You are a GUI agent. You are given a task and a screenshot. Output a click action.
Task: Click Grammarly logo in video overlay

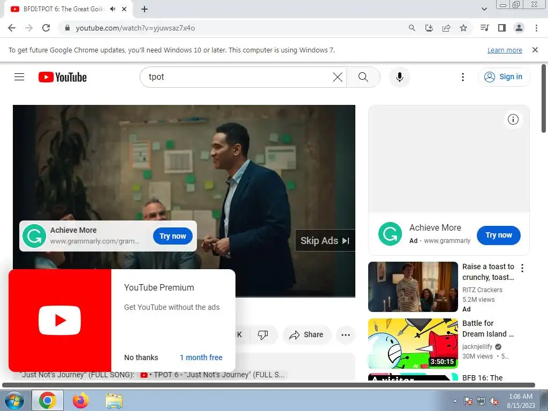[x=34, y=236]
